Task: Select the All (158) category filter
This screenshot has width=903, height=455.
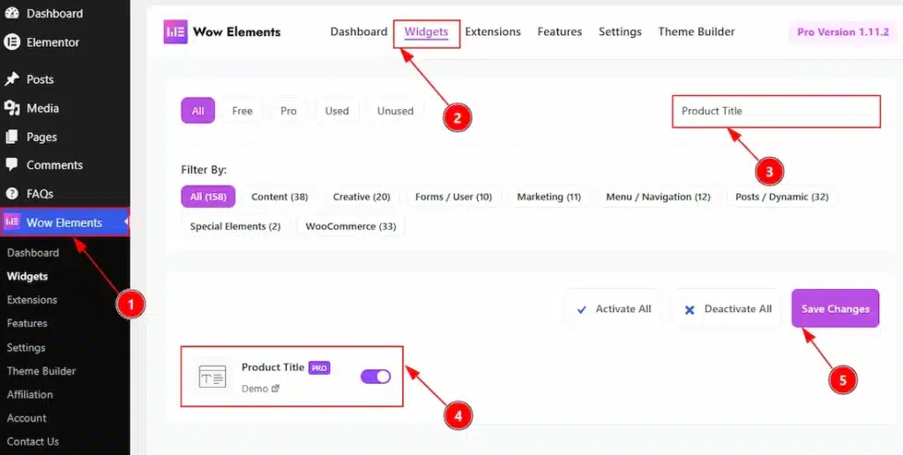Action: pyautogui.click(x=208, y=197)
